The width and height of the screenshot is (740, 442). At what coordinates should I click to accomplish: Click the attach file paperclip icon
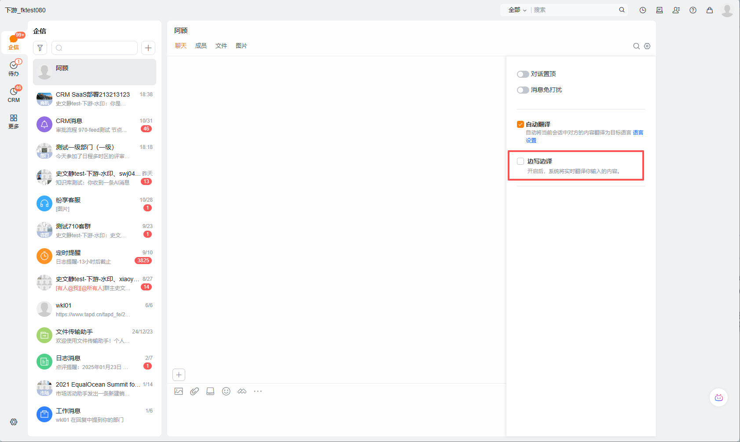(194, 391)
